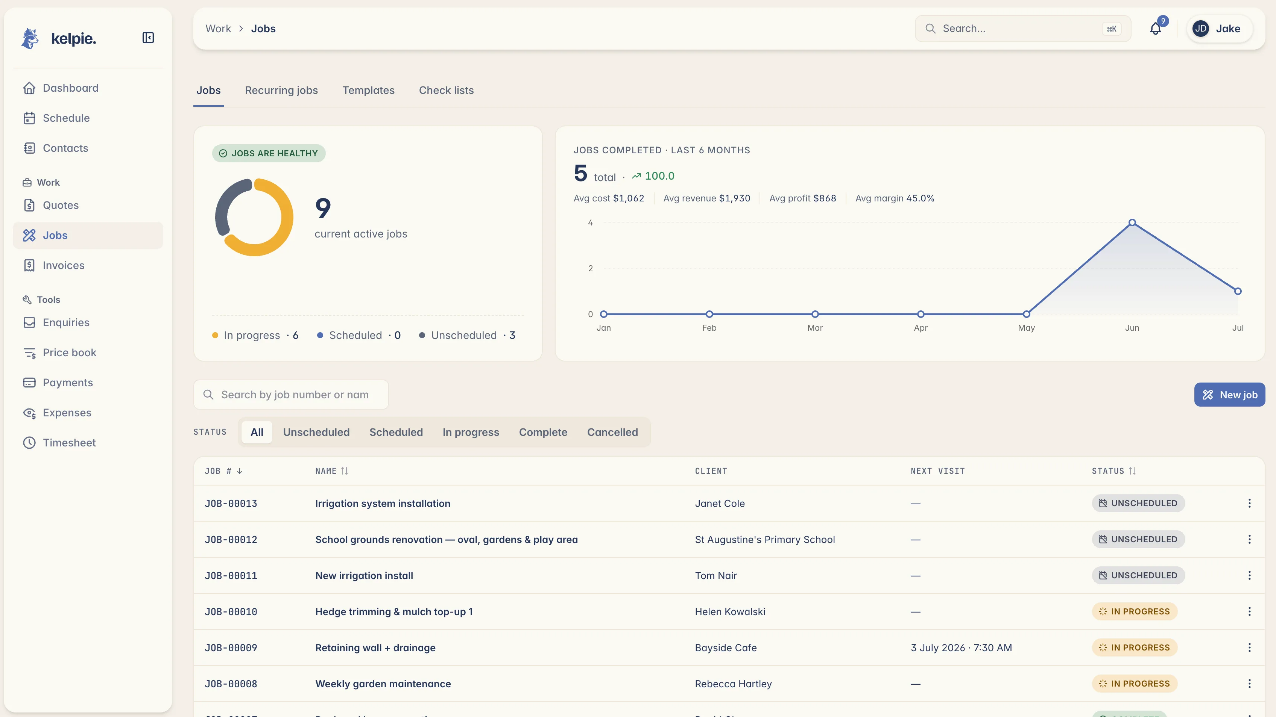Click Scheduled blue legend dot

point(320,336)
